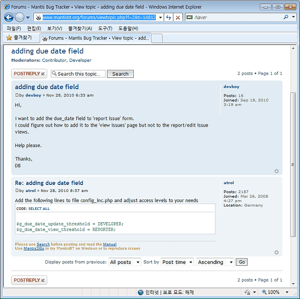This screenshot has height=299, width=300.
Task: Open the Contributor moderator link
Action: coord(54,60)
